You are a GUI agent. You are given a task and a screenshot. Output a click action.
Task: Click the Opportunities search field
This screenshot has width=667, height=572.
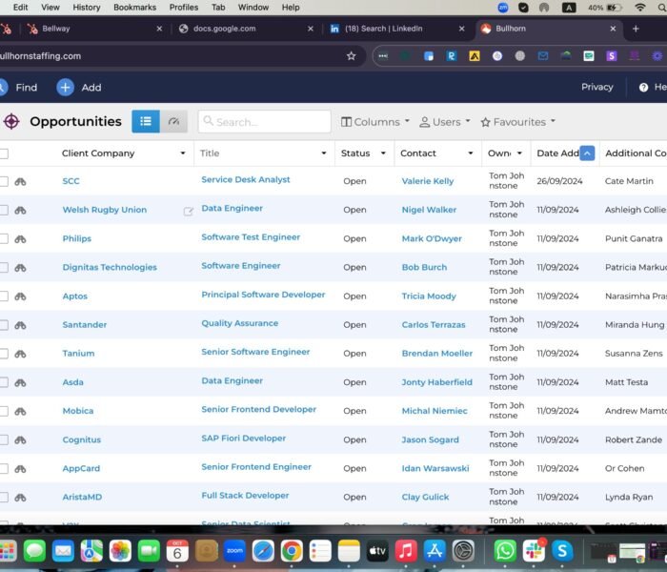pyautogui.click(x=264, y=122)
